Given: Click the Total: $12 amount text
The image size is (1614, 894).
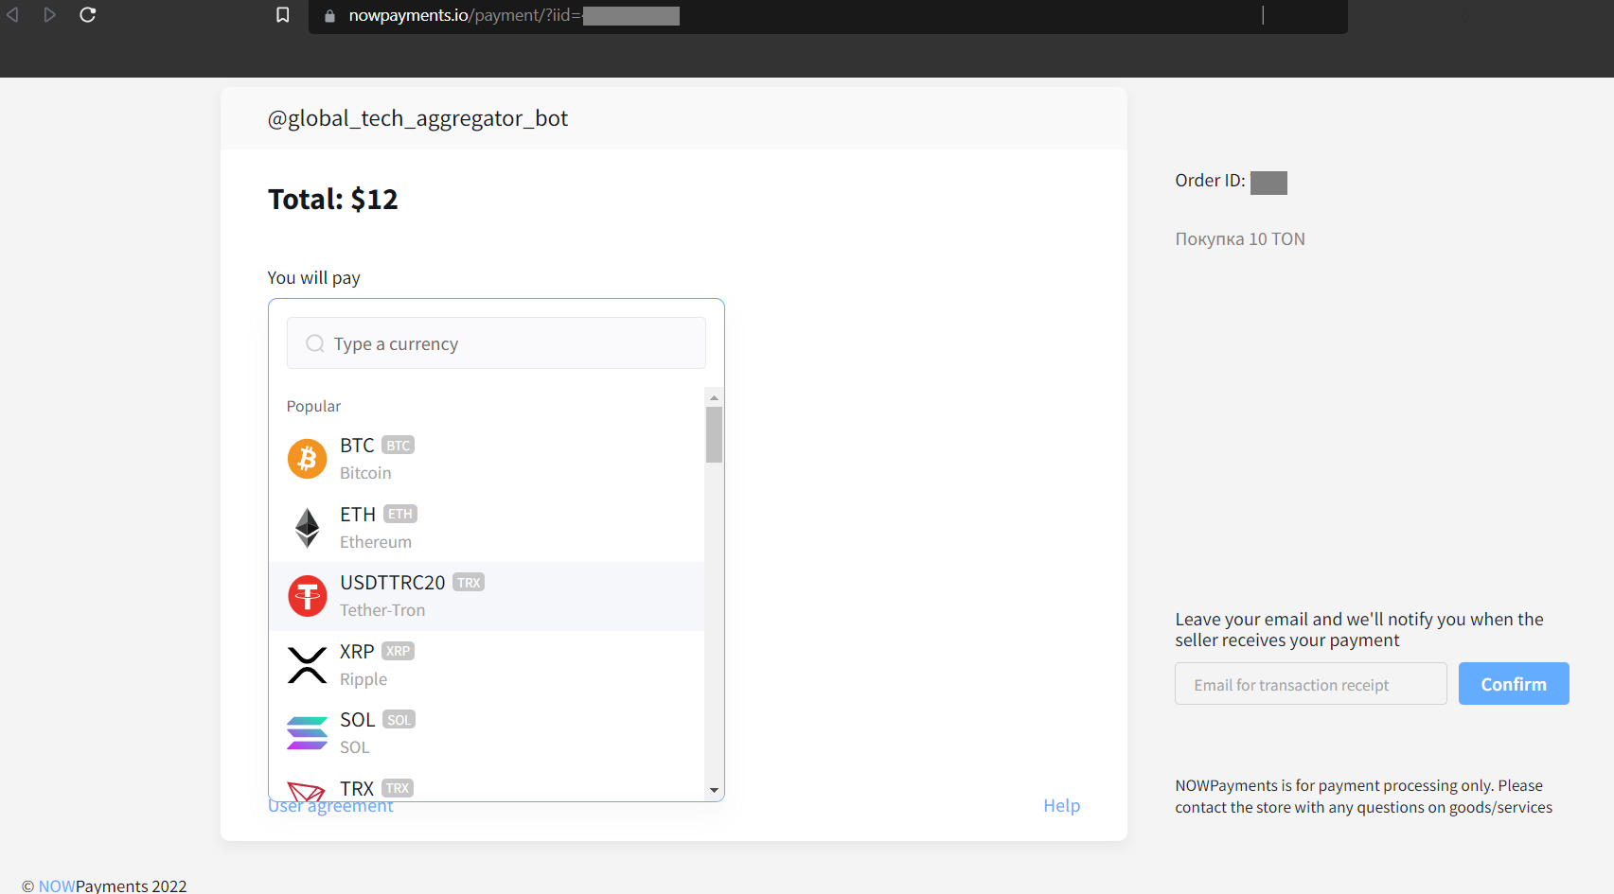Looking at the screenshot, I should (x=333, y=200).
